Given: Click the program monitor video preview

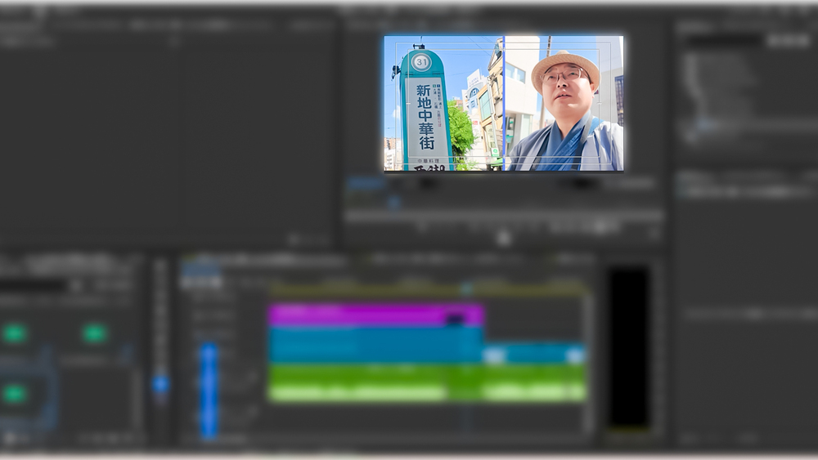Looking at the screenshot, I should point(503,103).
